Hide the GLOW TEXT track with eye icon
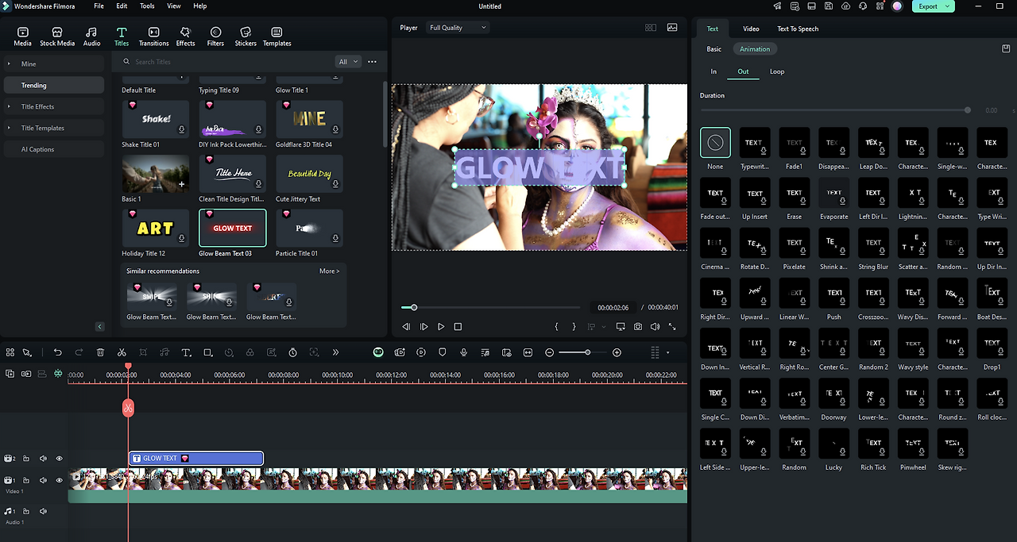Viewport: 1017px width, 542px height. 59,459
